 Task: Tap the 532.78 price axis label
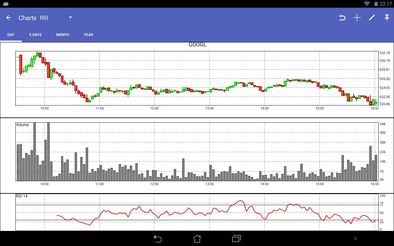click(x=385, y=53)
